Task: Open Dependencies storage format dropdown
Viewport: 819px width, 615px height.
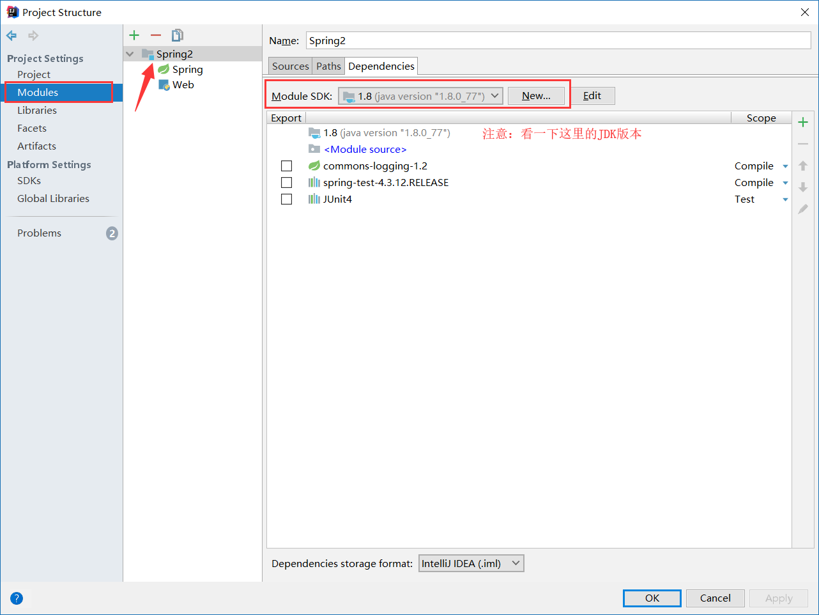Action: click(x=471, y=563)
